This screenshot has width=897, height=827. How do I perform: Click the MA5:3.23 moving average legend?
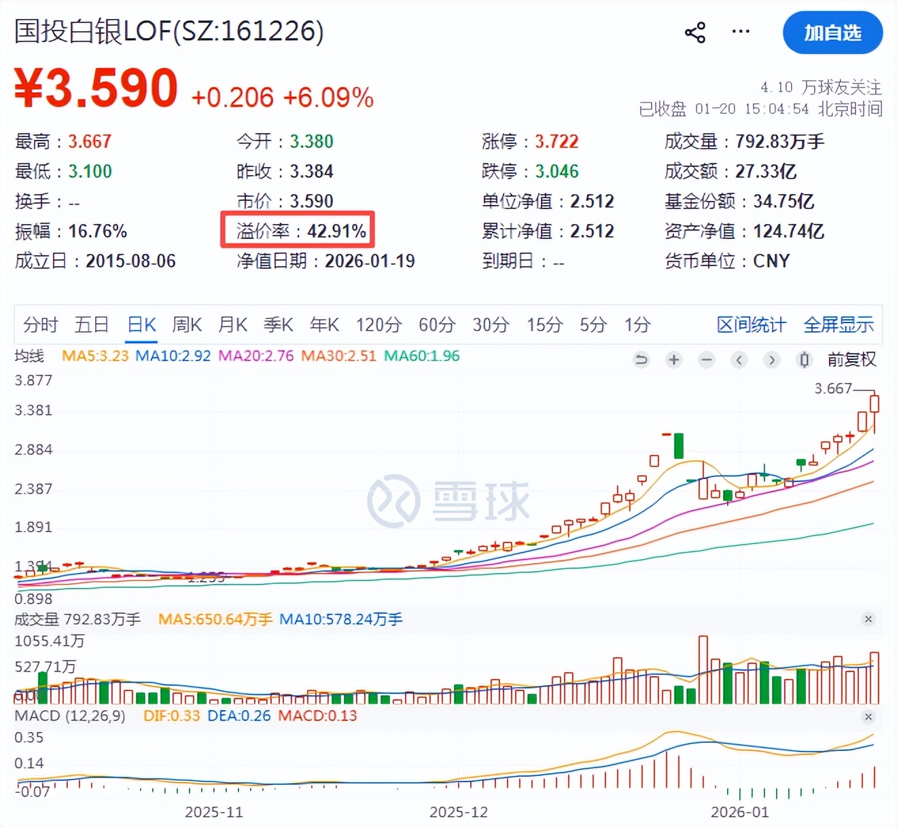coord(95,356)
